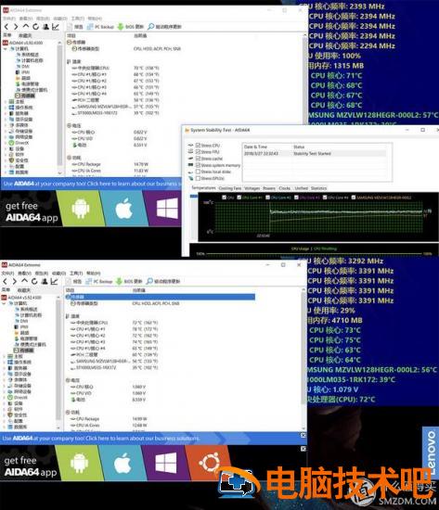This screenshot has width=439, height=510.
Task: Collapse 计算机 node in upper window tree
Action: [x=6, y=49]
